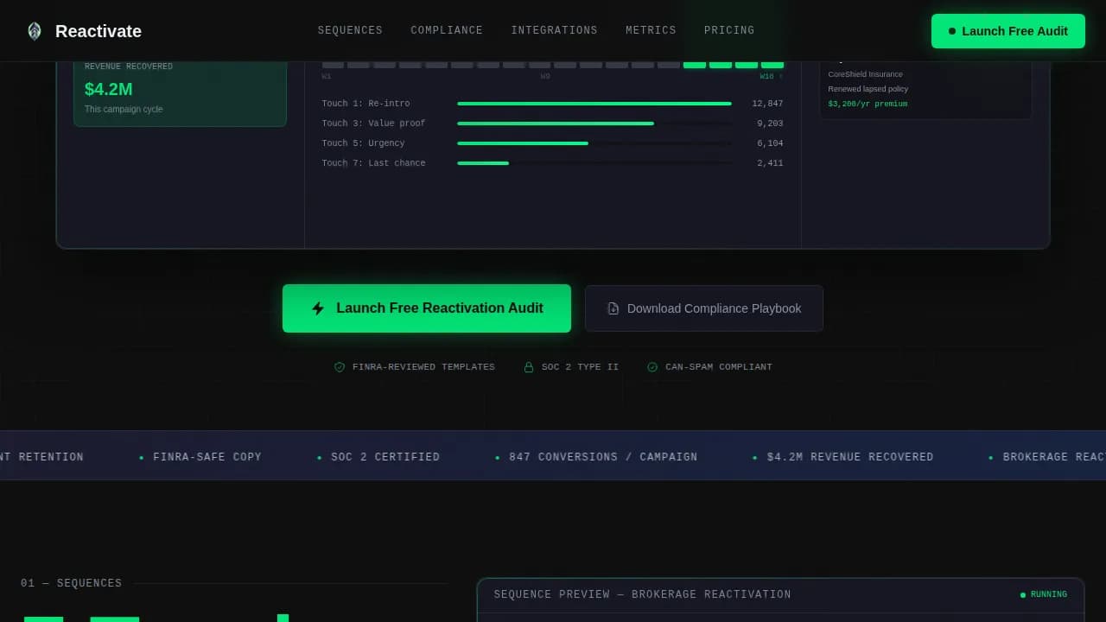Viewport: 1106px width, 622px height.
Task: Click the Touch 5: Urgency progress bar
Action: pos(594,143)
